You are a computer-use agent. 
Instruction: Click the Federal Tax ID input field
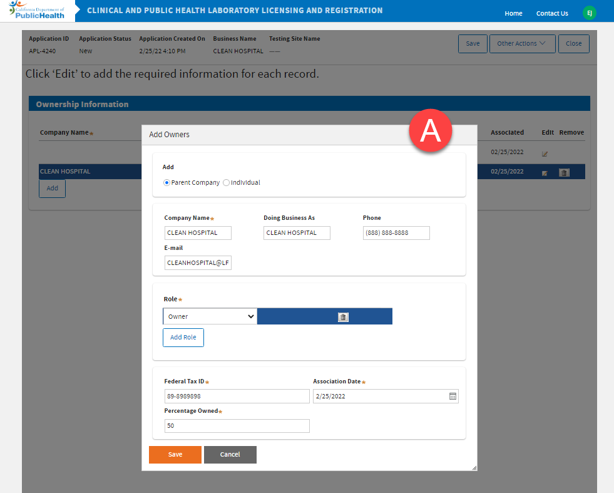pyautogui.click(x=237, y=396)
